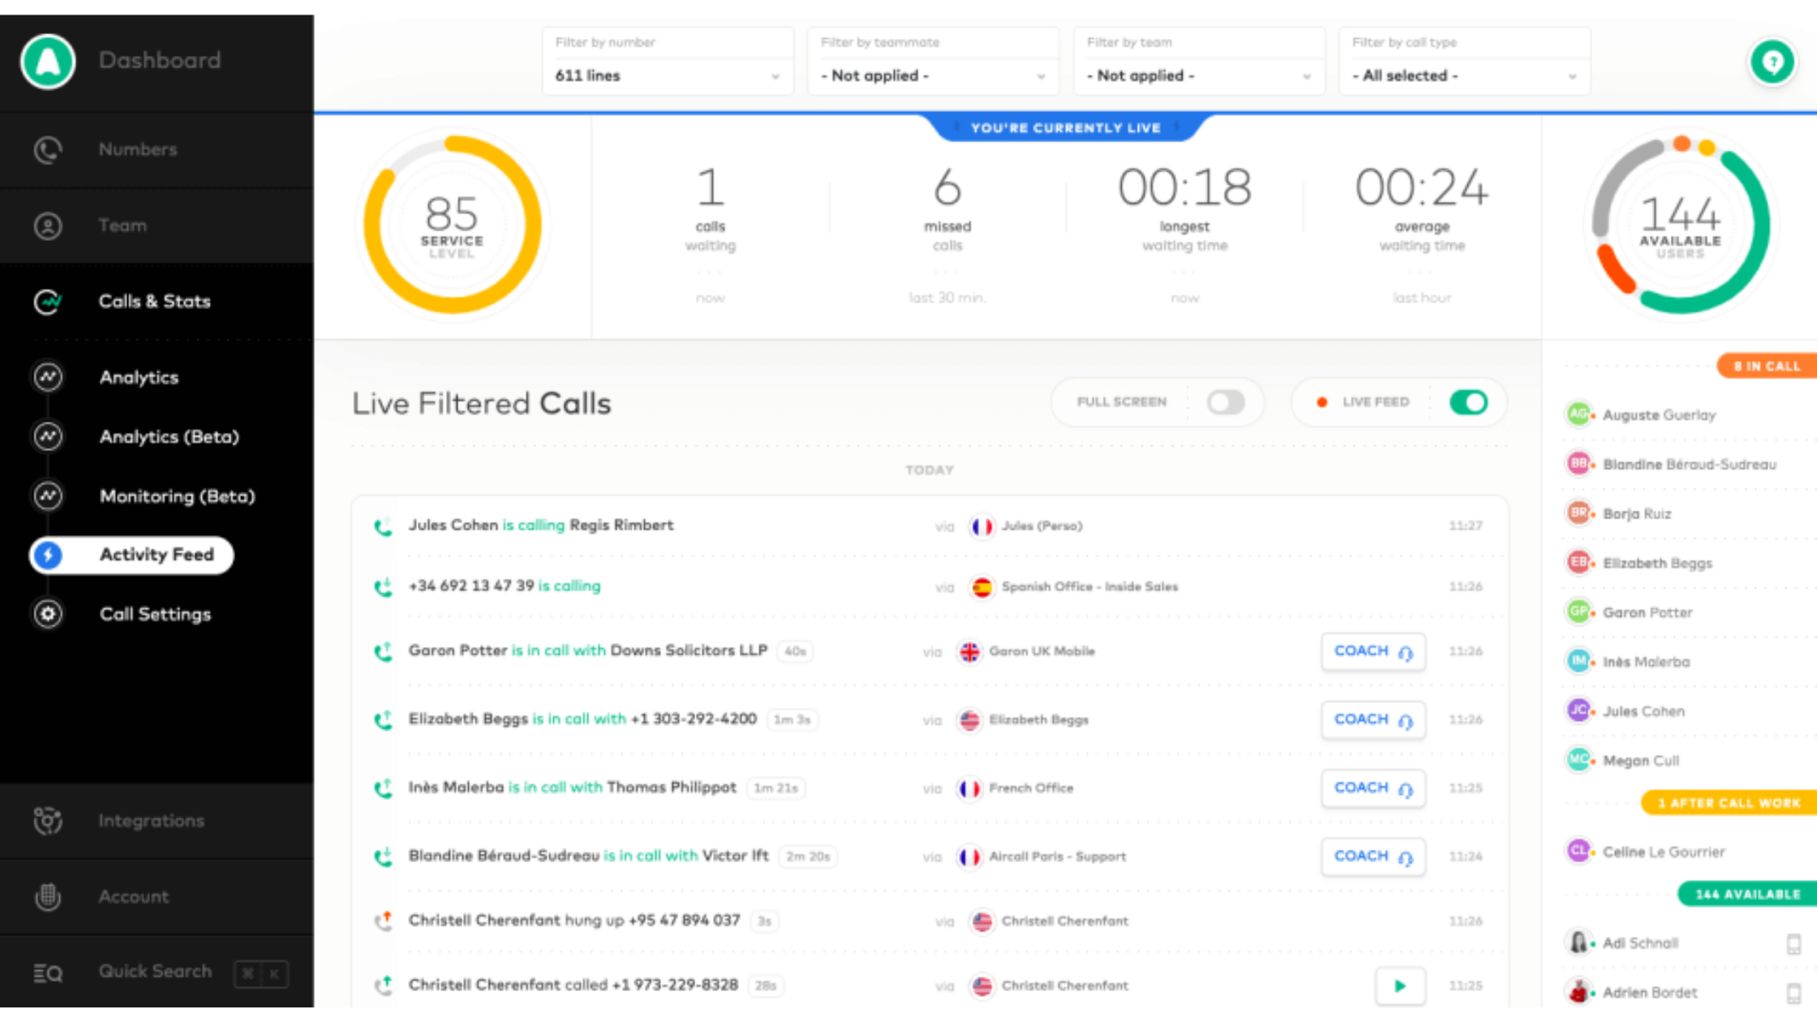Viewport: 1817px width, 1022px height.
Task: Coach Blandine Béraud-Sudreau's call
Action: tap(1373, 857)
